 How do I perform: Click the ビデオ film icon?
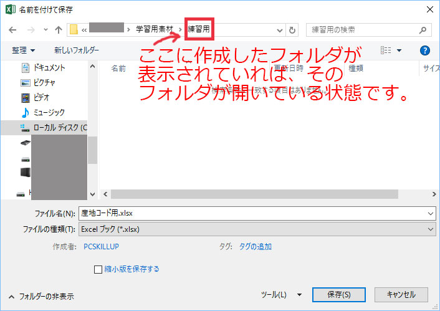tap(26, 98)
